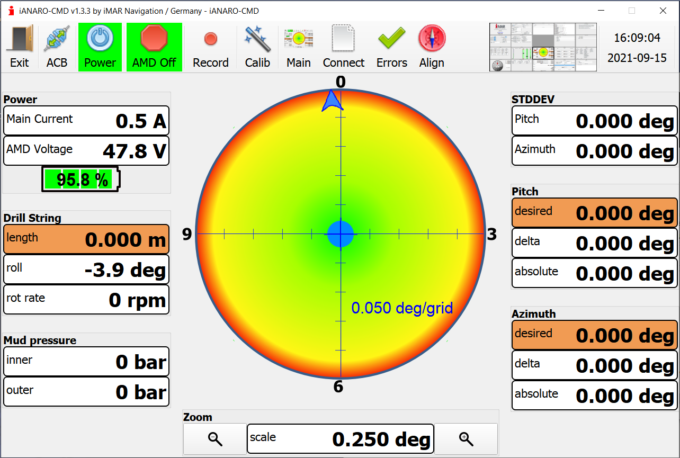Open the Calib wand tool
The width and height of the screenshot is (680, 458).
[x=257, y=47]
